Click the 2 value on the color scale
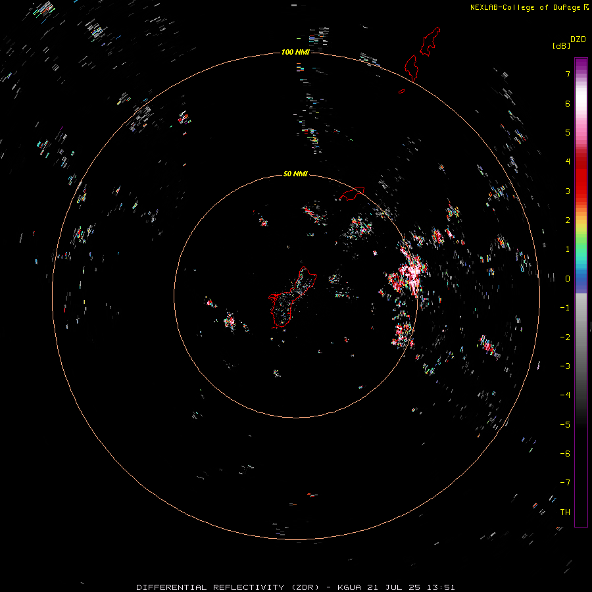Screen dimensions: 592x592 568,220
